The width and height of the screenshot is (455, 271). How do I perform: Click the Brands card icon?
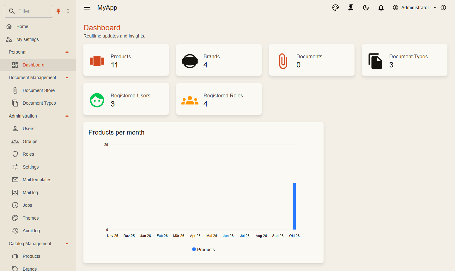(x=190, y=61)
